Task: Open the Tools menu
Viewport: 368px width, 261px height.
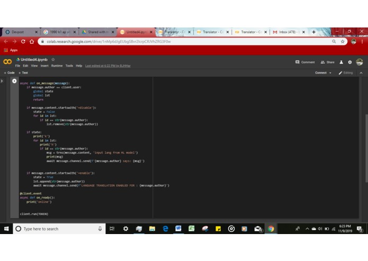Action: tap(69, 66)
